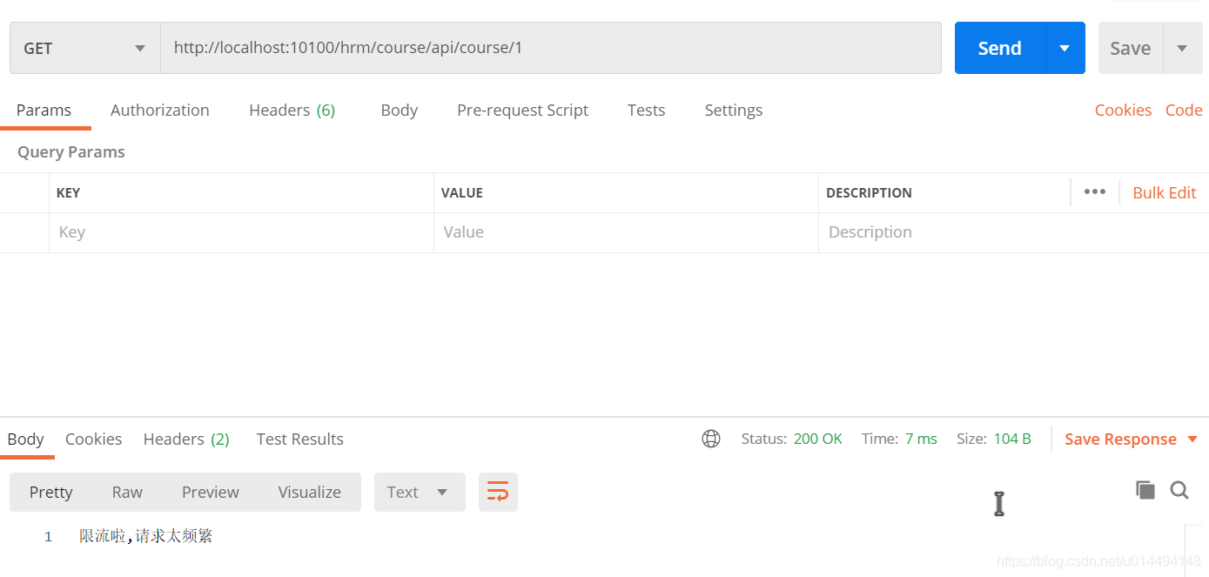Save the request
This screenshot has width=1209, height=577.
tap(1130, 48)
